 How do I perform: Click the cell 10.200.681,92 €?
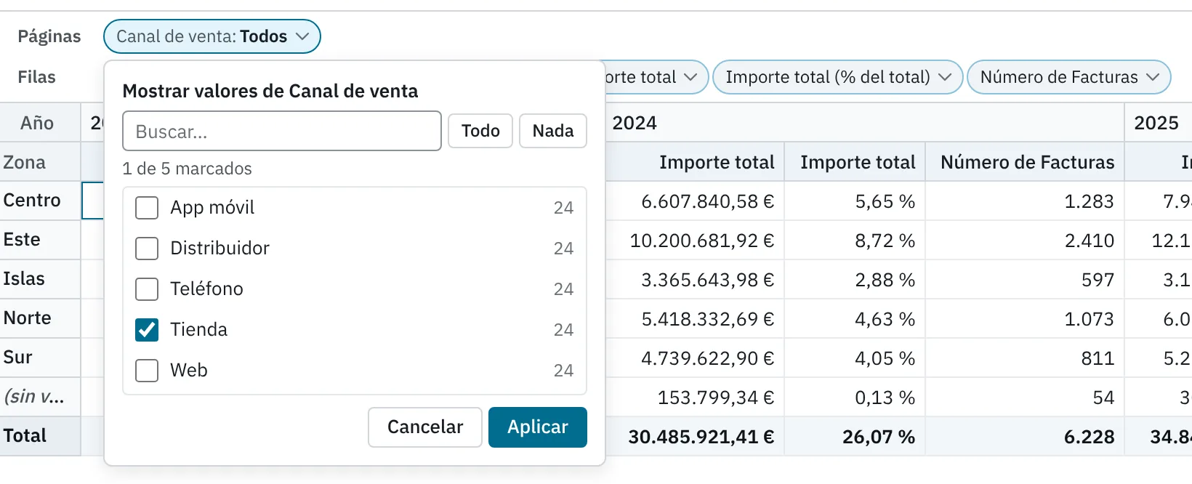point(695,241)
